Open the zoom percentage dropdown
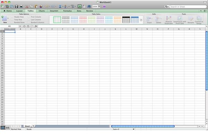 coord(99,7)
